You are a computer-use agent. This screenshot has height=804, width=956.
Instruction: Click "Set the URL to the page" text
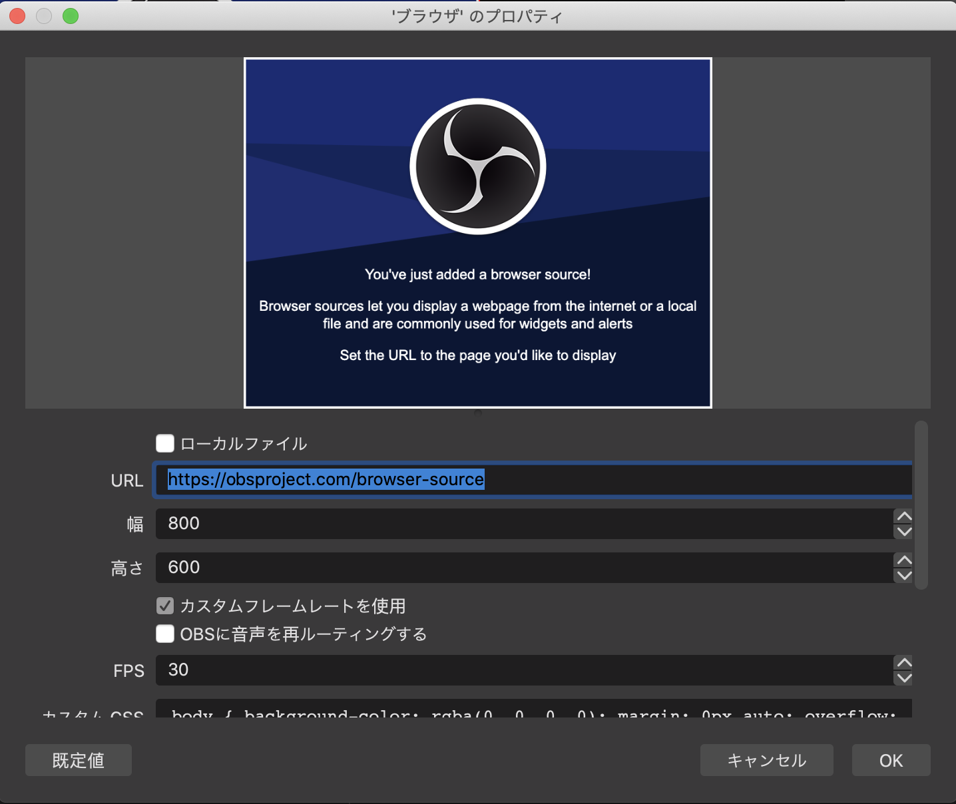click(415, 355)
